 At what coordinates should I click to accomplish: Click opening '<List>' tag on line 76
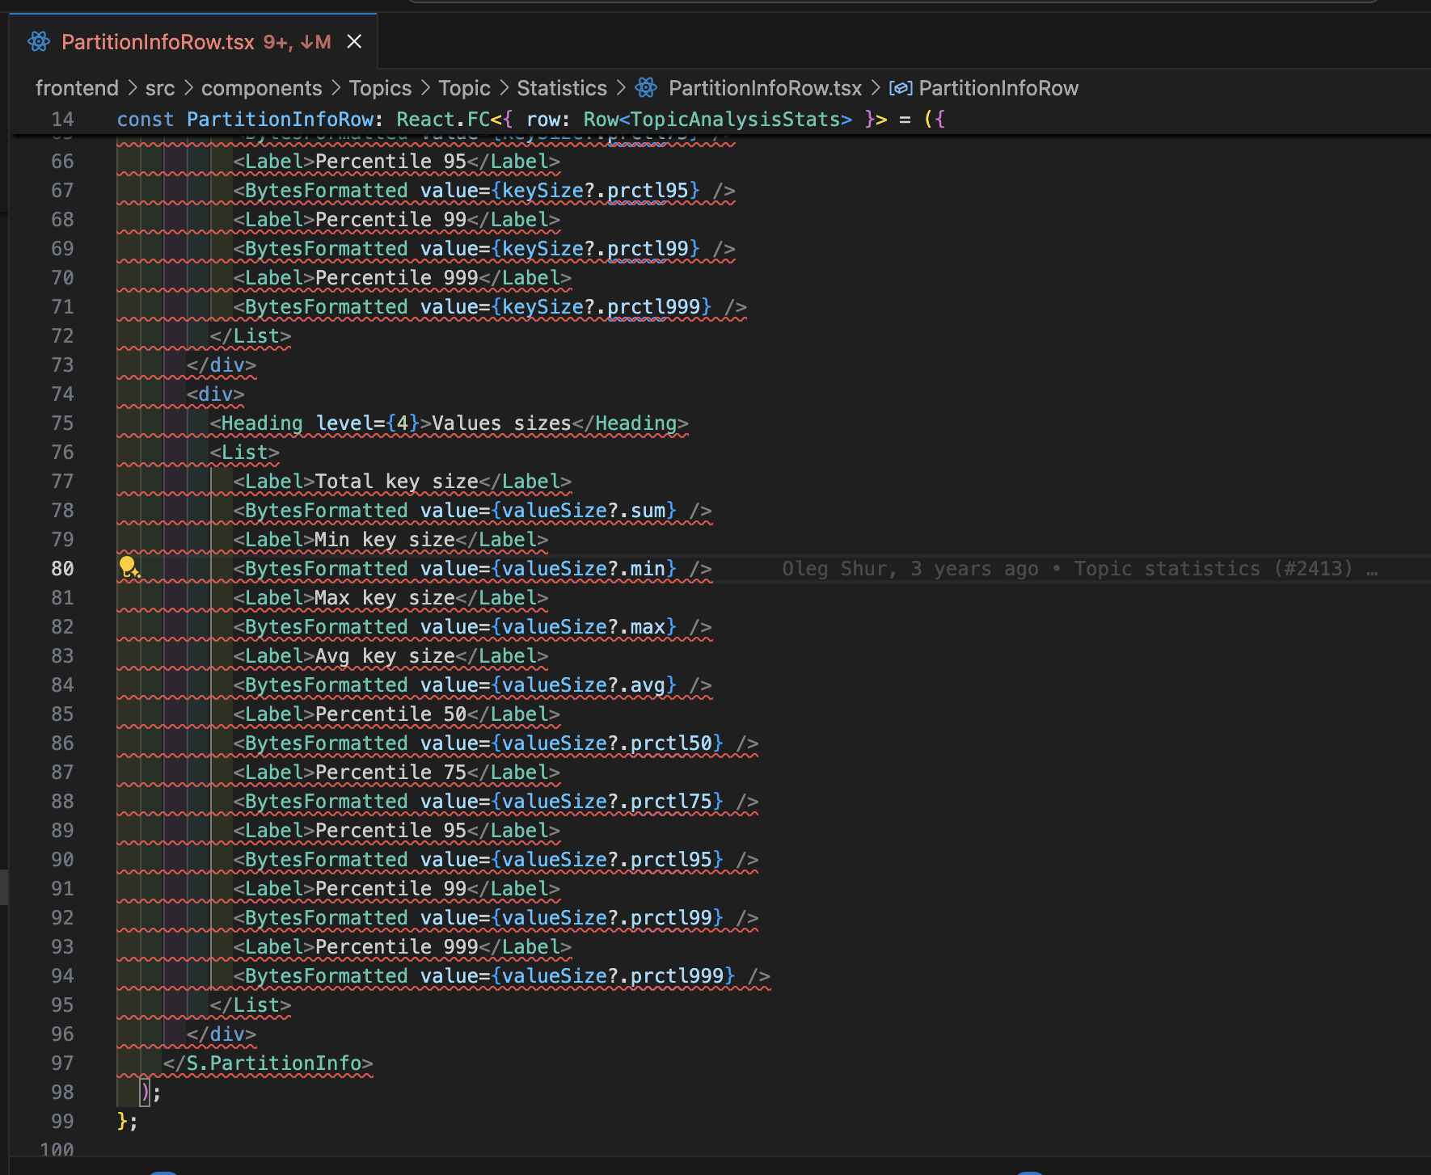245,453
